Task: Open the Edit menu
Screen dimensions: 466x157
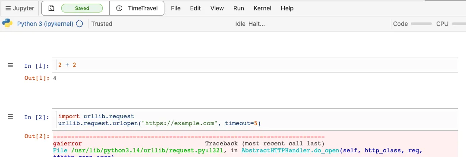Action: coord(195,8)
